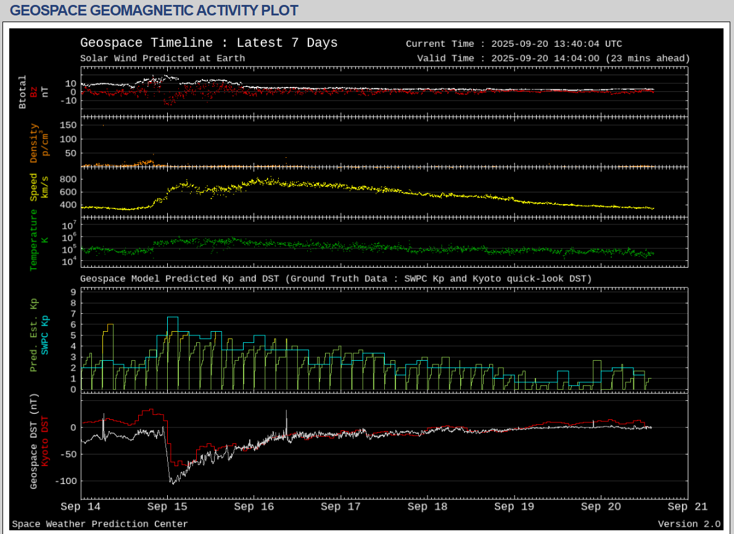
Task: Click the Sep 20 date on time axis
Action: [x=601, y=507]
